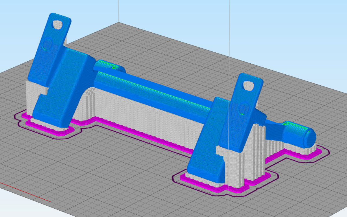
Task: Select the circular boss on the left upright arm
Action: tap(47, 44)
